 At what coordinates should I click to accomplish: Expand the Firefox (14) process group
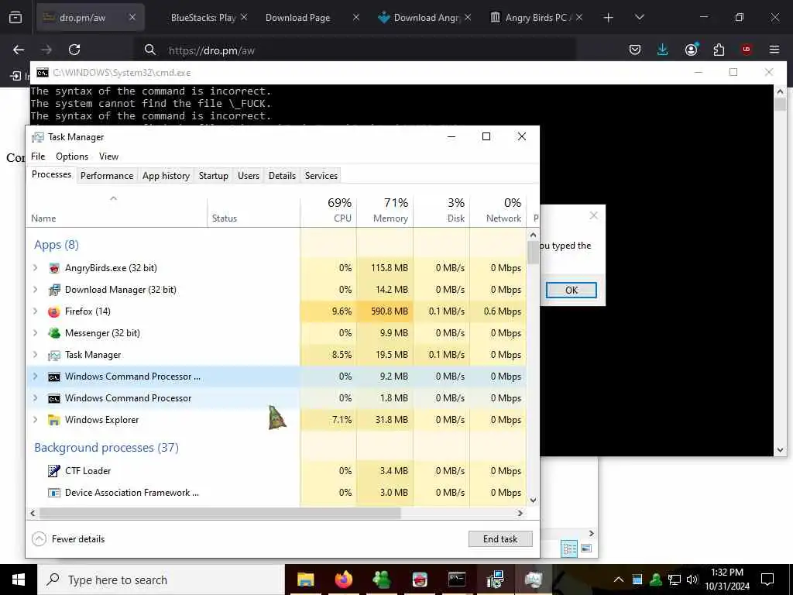coord(36,311)
